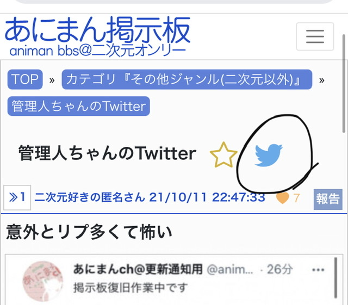Click the 二次元好きの匿名さん poster name

(90, 197)
